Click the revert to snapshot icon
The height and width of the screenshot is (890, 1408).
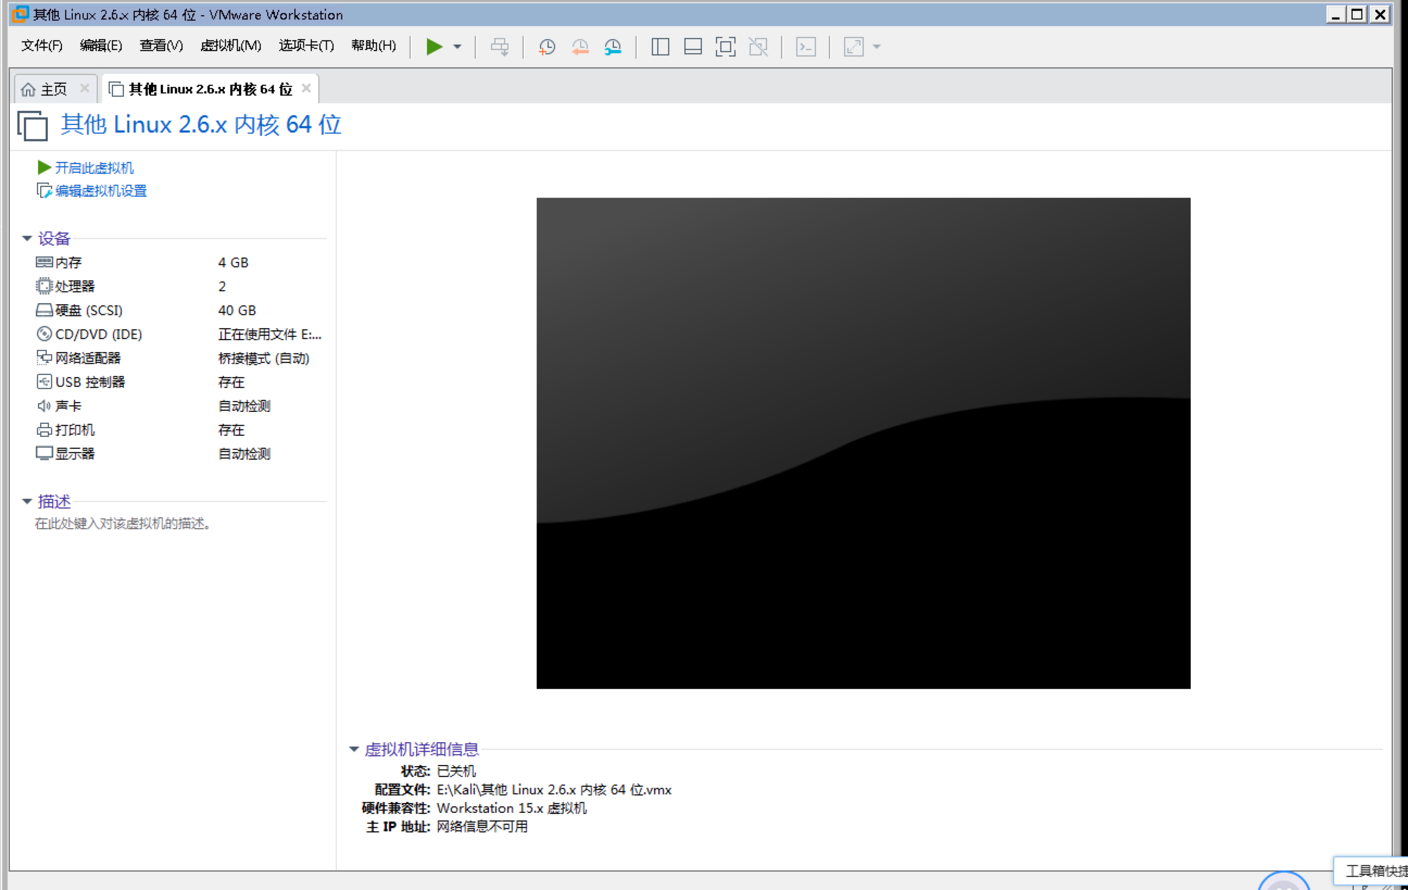pos(580,47)
